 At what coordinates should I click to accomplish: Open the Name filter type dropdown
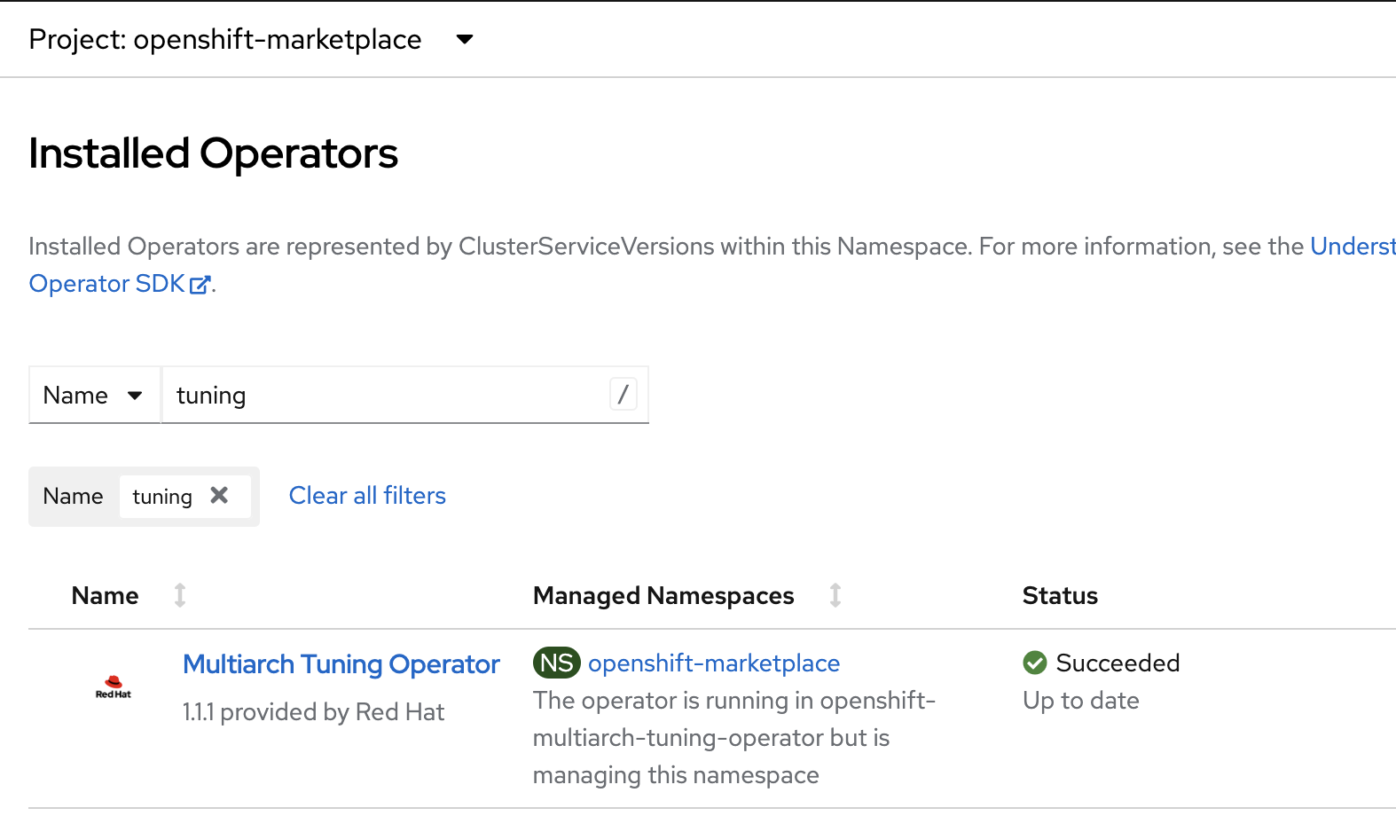[x=94, y=396]
